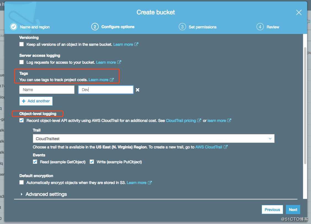Click the Add another tag button

tap(36, 101)
